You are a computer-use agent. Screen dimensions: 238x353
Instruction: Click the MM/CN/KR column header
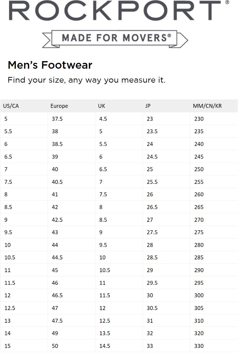tap(207, 106)
